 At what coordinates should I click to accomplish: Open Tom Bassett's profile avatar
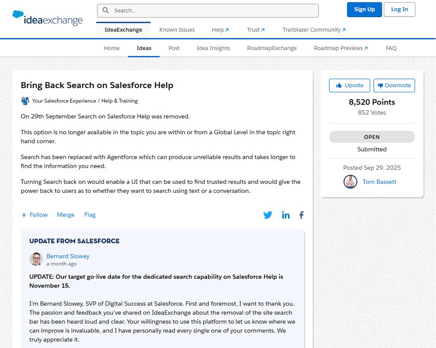pos(350,182)
